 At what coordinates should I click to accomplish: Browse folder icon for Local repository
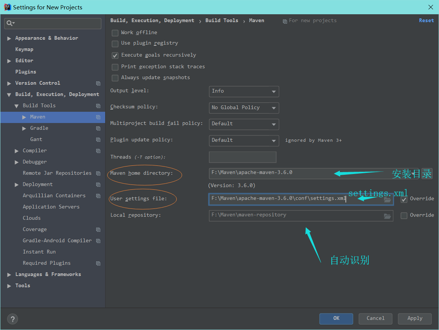[387, 216]
